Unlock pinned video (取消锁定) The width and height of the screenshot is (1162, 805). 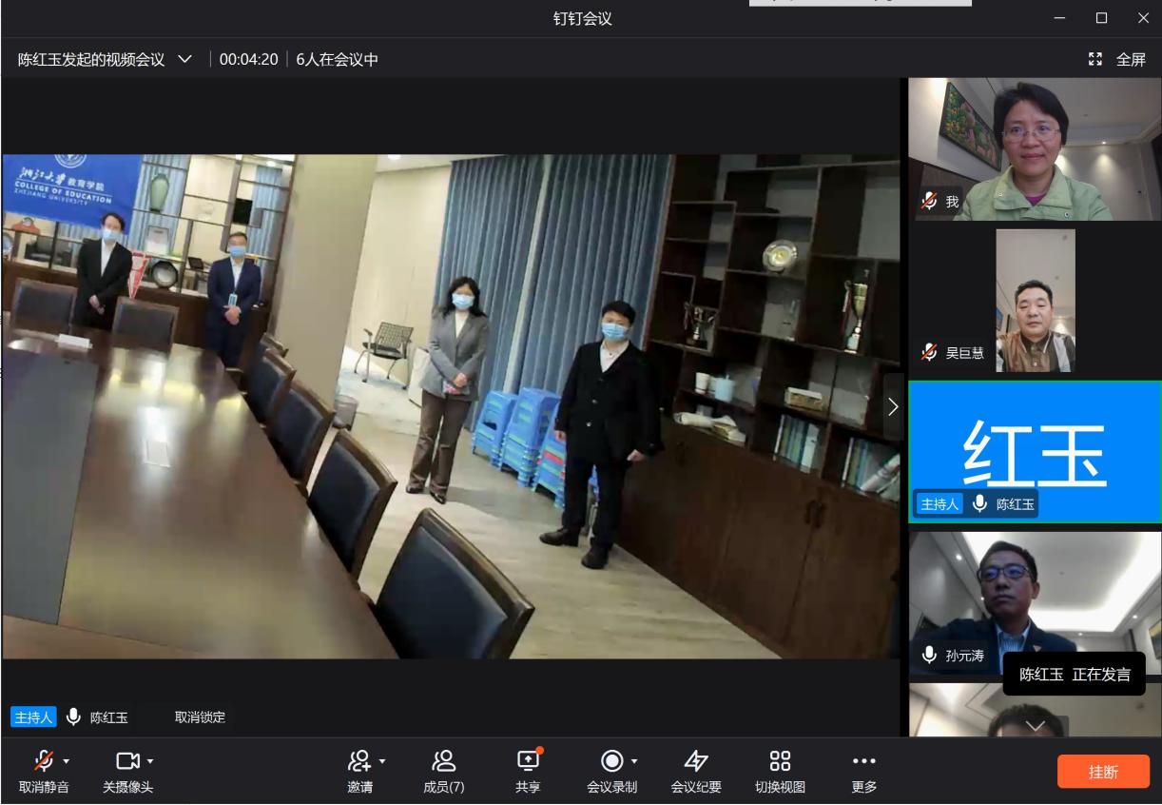point(200,717)
